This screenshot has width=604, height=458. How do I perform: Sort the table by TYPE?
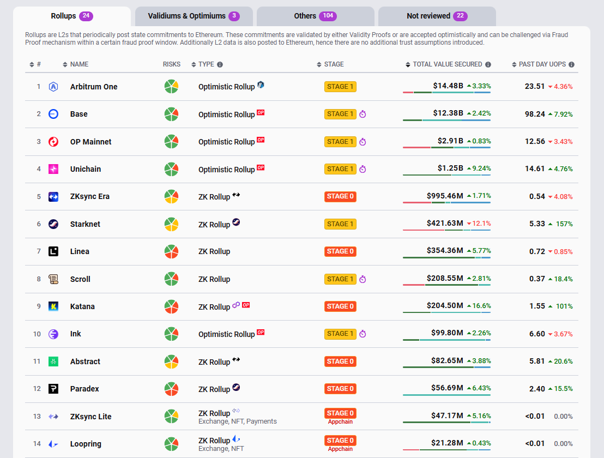[203, 65]
